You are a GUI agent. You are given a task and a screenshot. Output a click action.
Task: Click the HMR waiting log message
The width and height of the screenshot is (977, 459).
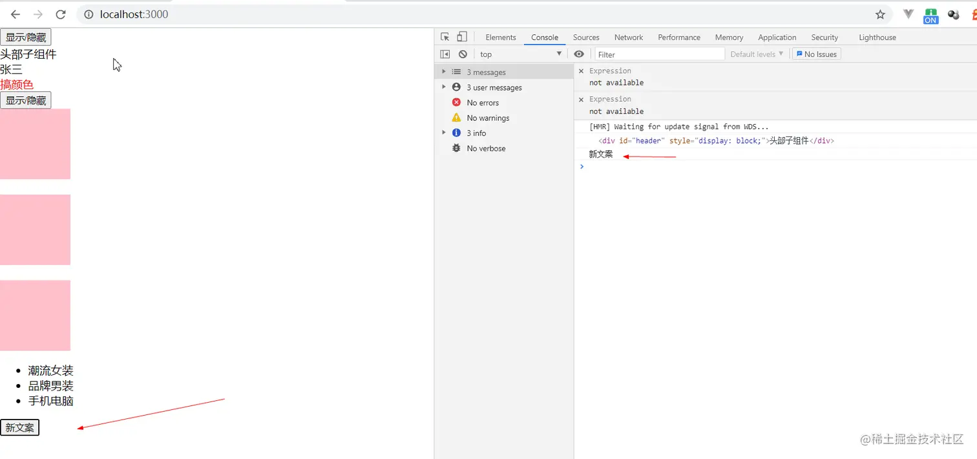[679, 127]
